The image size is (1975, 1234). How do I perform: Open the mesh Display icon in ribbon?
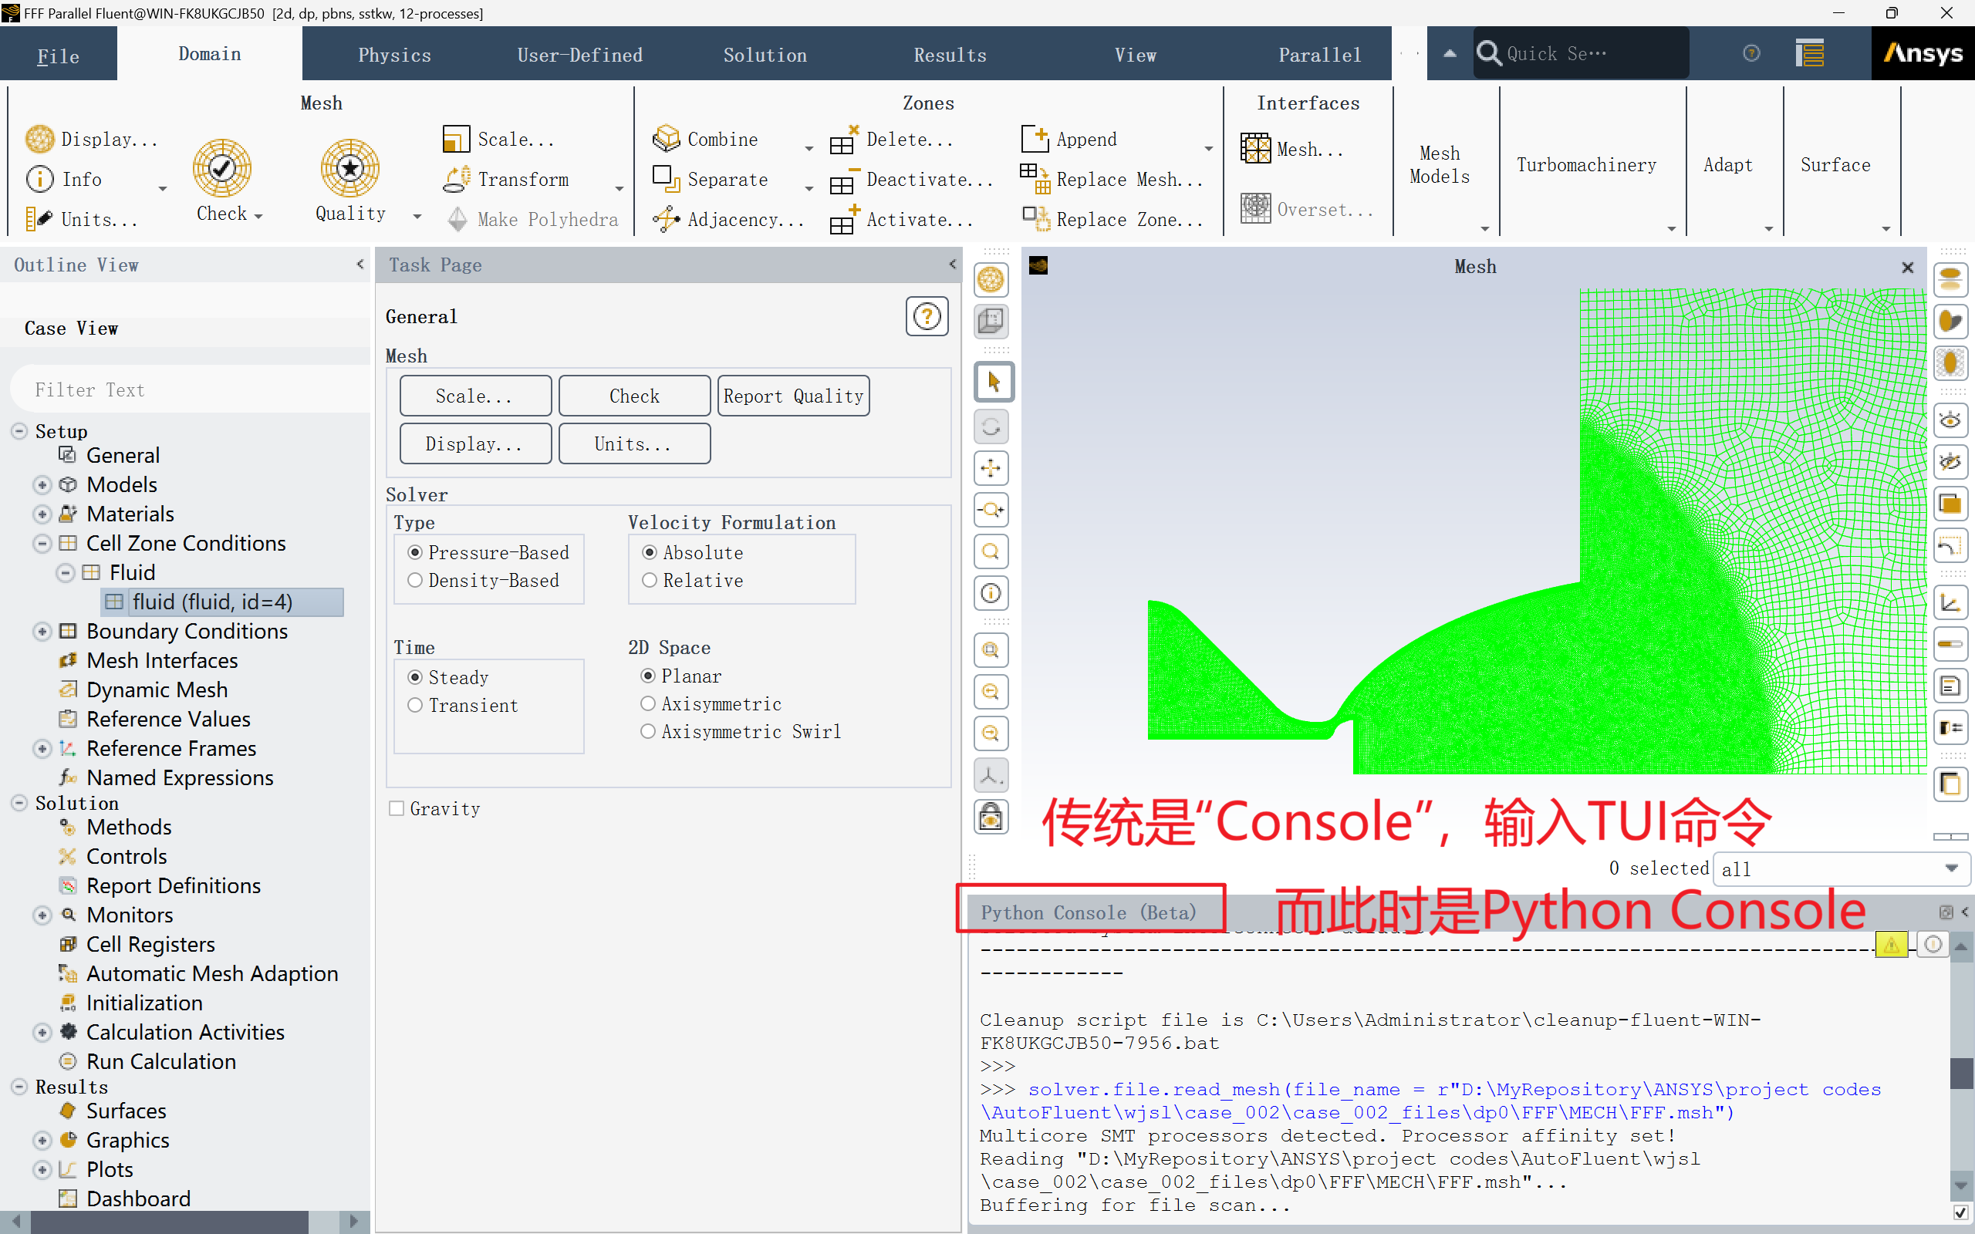(39, 140)
